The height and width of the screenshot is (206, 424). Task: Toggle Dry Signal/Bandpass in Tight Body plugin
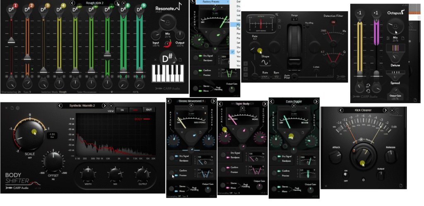223,155
